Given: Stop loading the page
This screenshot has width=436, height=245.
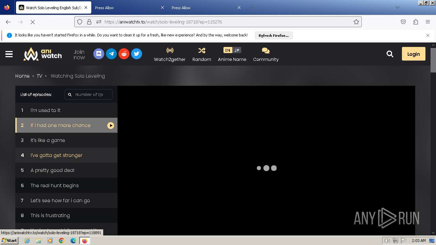Looking at the screenshot, I should pos(33,22).
